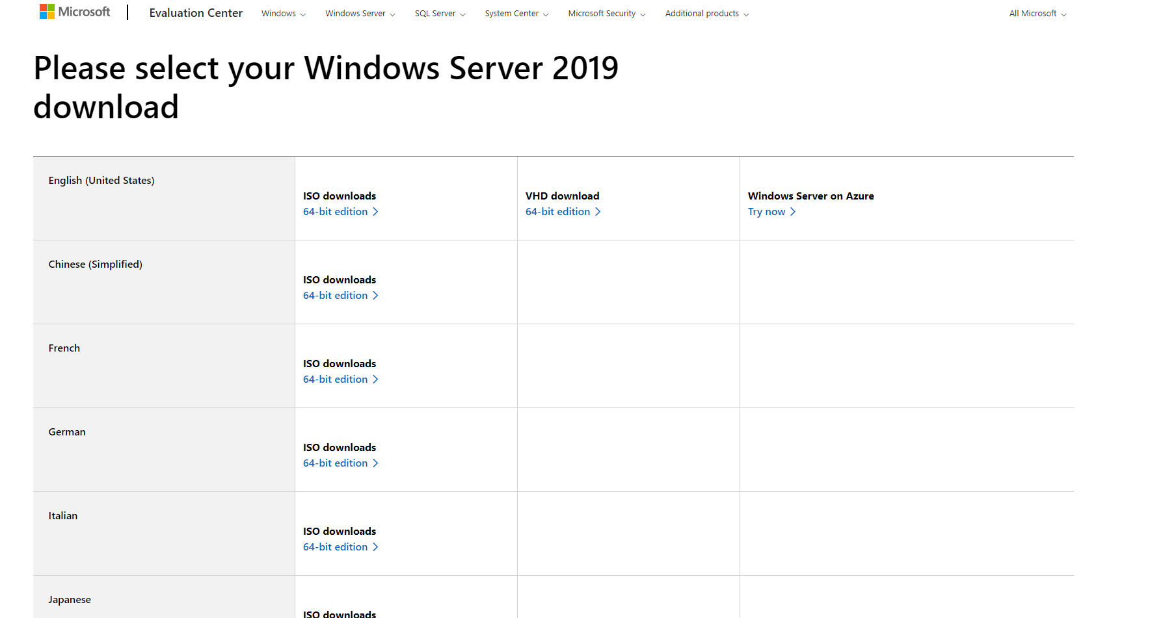Click the chevron beside Italian ISO 64-bit edition

coord(376,547)
